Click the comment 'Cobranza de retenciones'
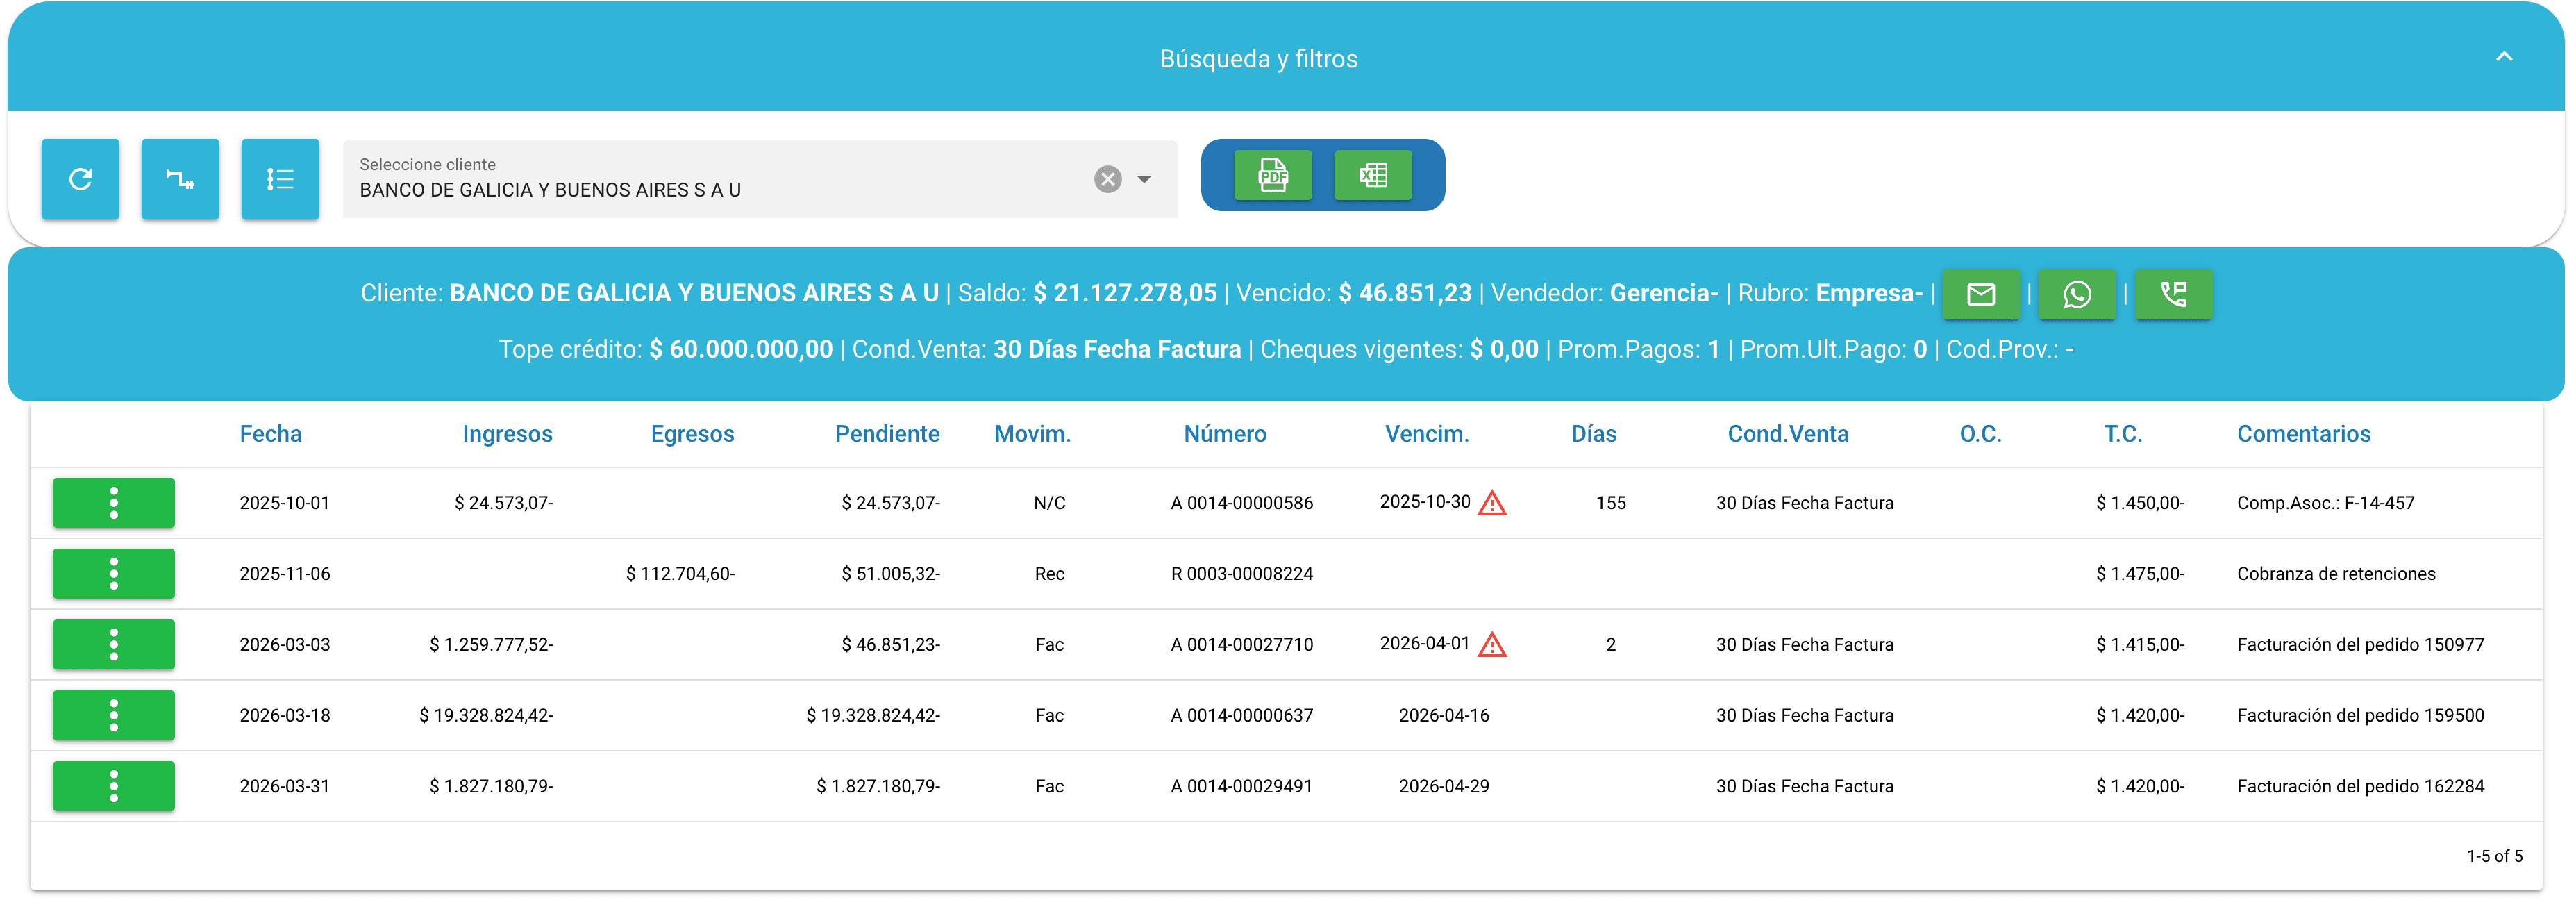 tap(2336, 574)
